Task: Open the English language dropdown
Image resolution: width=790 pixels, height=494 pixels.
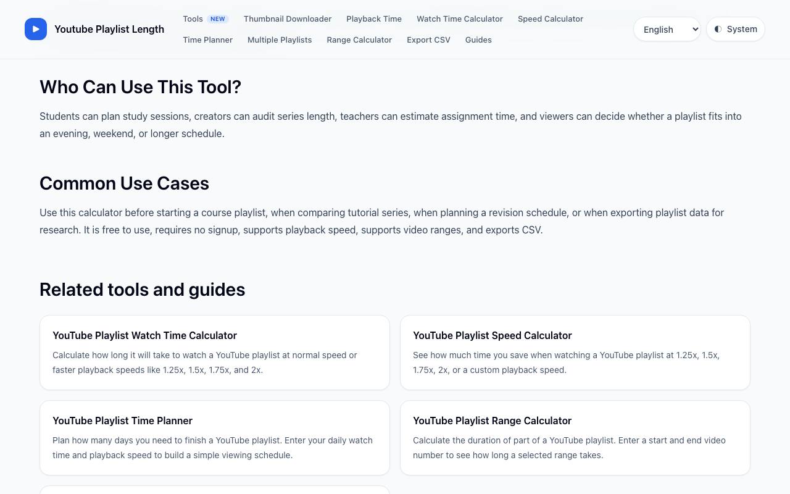Action: [667, 29]
